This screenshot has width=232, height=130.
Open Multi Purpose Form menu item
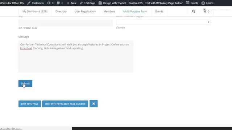click(x=135, y=11)
